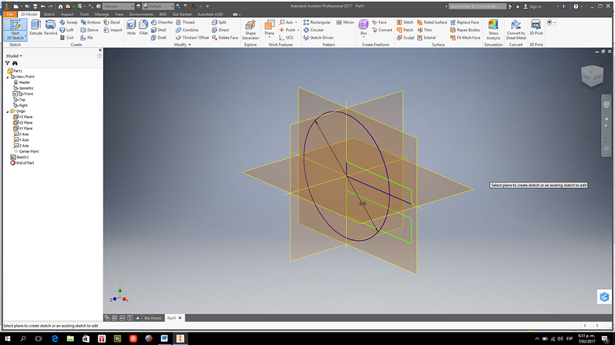This screenshot has height=345, width=615.
Task: Open the Point dropdown arrow
Action: point(298,30)
